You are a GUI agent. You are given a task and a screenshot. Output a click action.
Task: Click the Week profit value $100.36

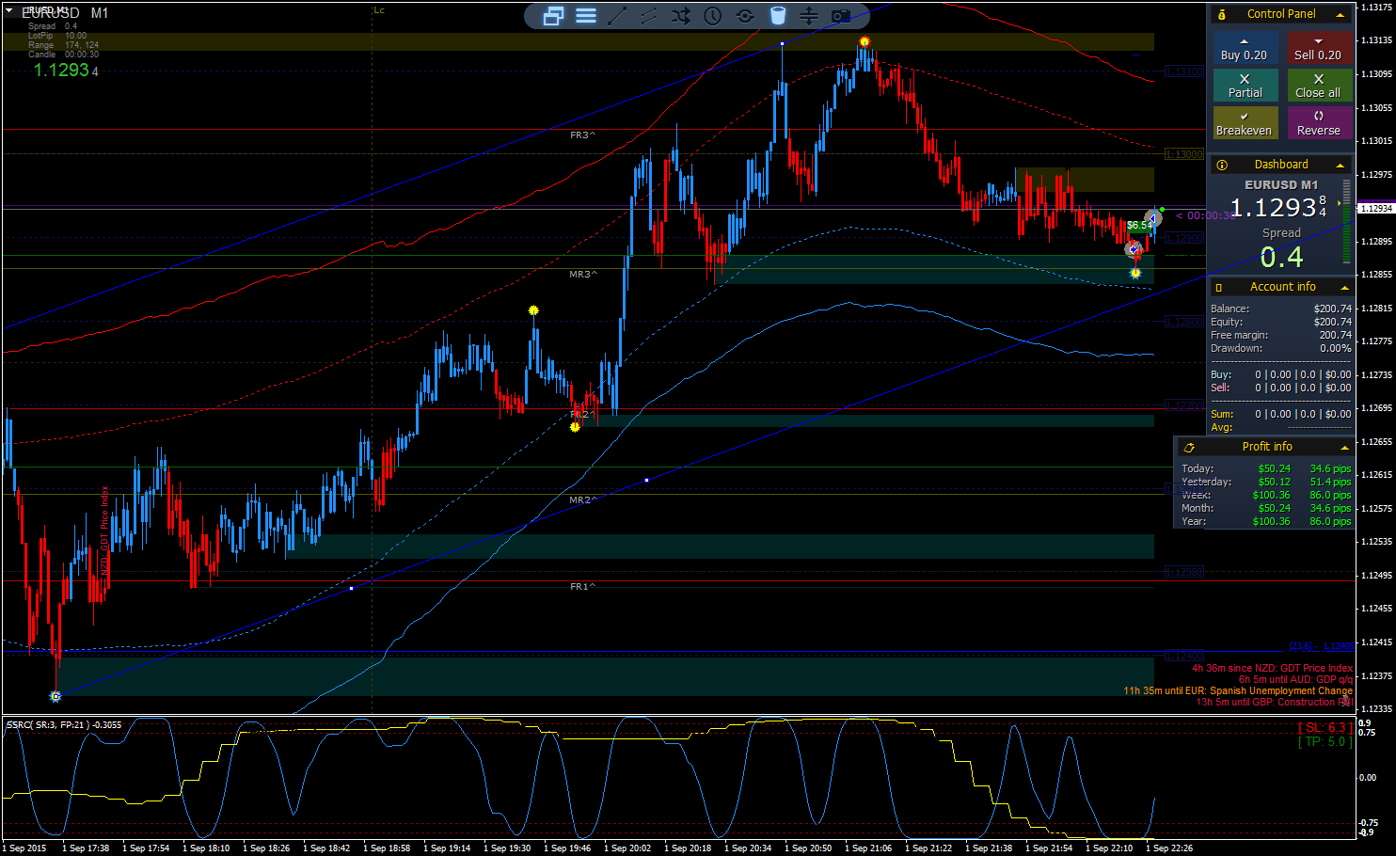(1272, 495)
